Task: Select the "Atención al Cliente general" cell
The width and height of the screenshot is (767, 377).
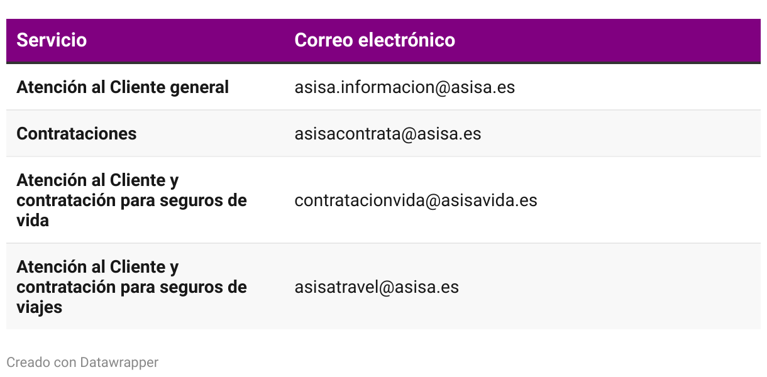Action: [x=123, y=87]
